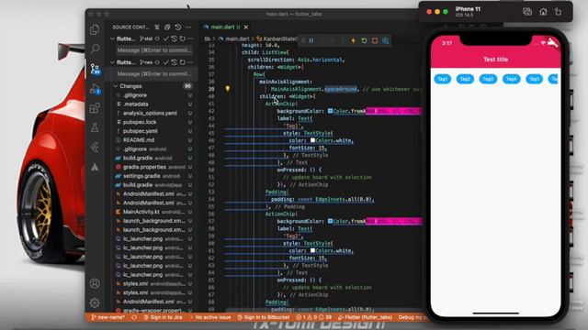This screenshot has height=330, width=588.
Task: Go to the home screen in the iPhone simulator toolbar
Action: coord(543,12)
